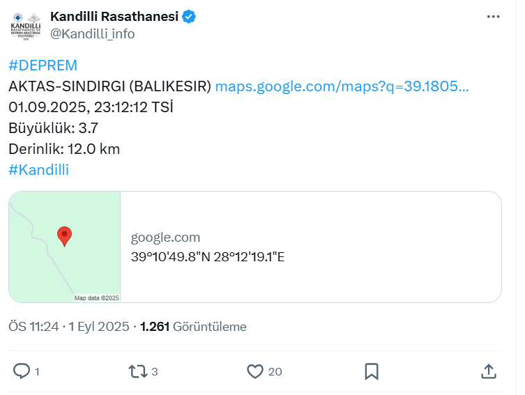Image resolution: width=525 pixels, height=395 pixels.
Task: Click the @Kandilli_info handle
Action: coord(93,33)
